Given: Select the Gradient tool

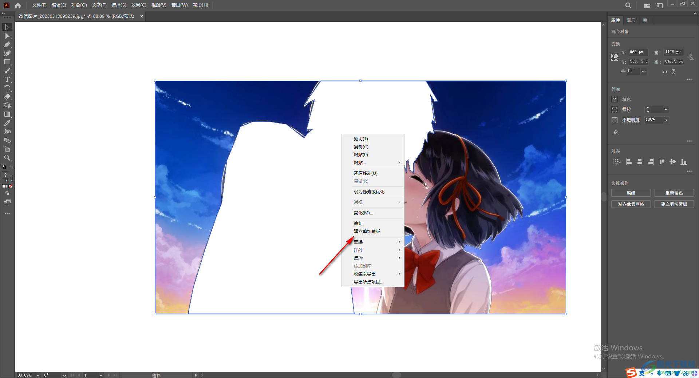Looking at the screenshot, I should pyautogui.click(x=7, y=114).
